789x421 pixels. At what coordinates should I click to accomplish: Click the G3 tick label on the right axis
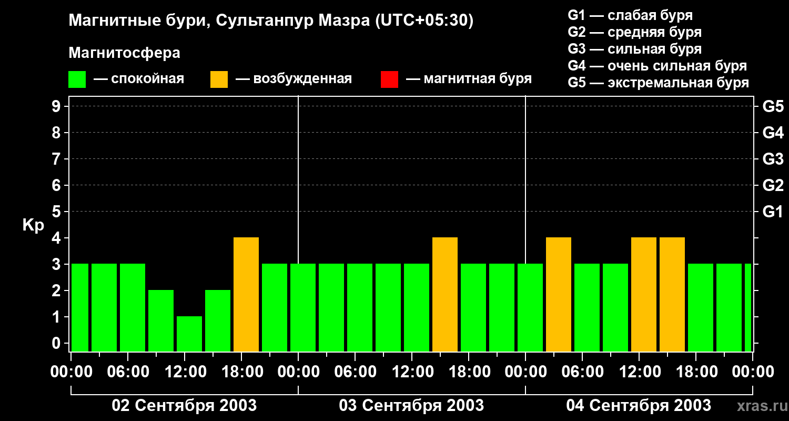[773, 159]
